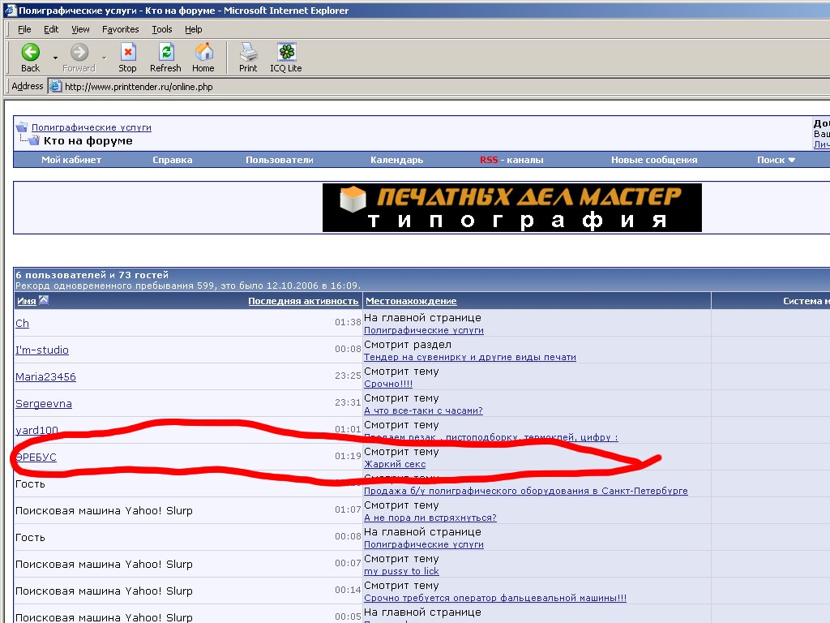
Task: Open the View menu
Action: 80,29
